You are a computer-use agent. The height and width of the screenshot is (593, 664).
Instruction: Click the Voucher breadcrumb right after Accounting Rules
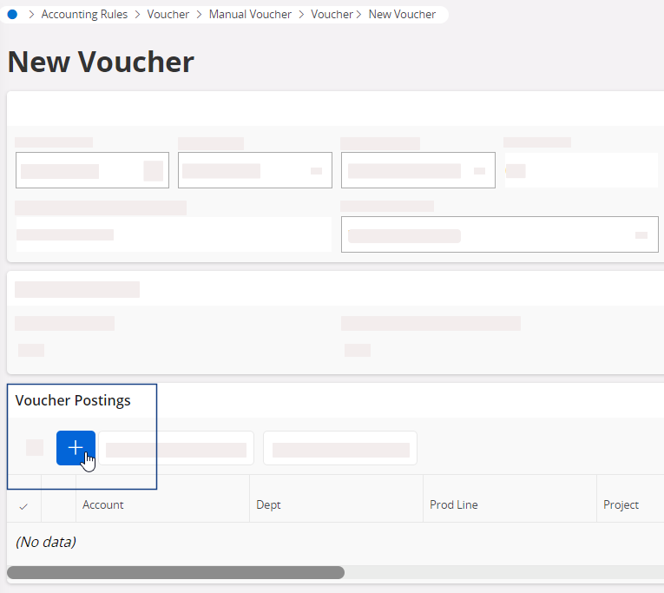tap(168, 15)
